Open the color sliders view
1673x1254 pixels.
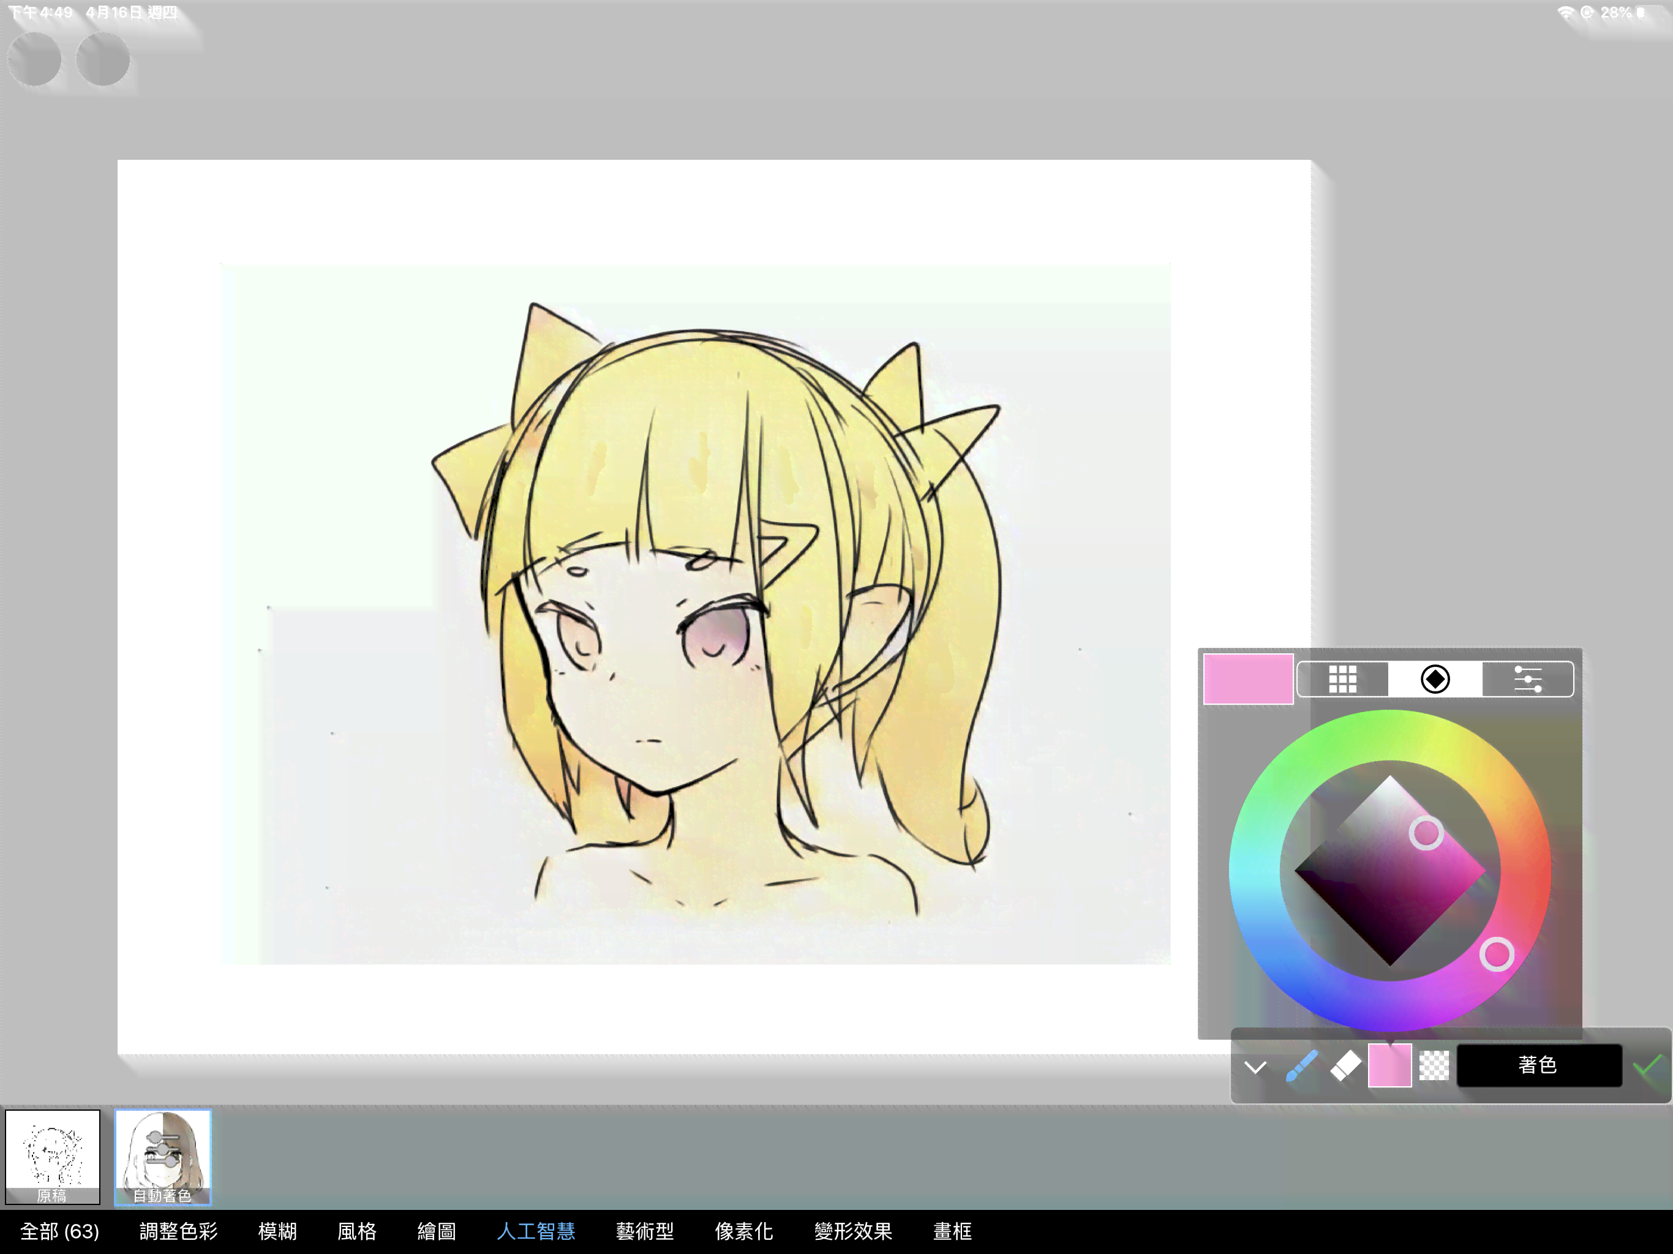coord(1528,678)
